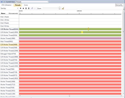The image size is (125, 98).
Task: Select Worker Thread(11180) row
Action: click(9, 94)
